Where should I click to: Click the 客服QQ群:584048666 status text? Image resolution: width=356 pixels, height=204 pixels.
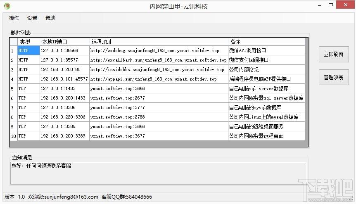pyautogui.click(x=127, y=197)
